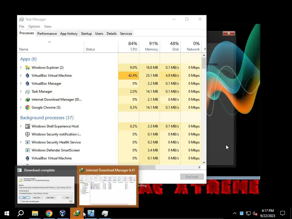Show hidden system tray icons
This screenshot has width=292, height=219.
[x=235, y=213]
